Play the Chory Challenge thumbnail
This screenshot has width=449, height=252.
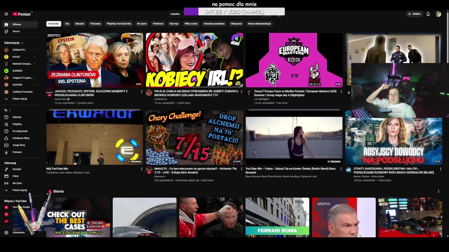(194, 137)
